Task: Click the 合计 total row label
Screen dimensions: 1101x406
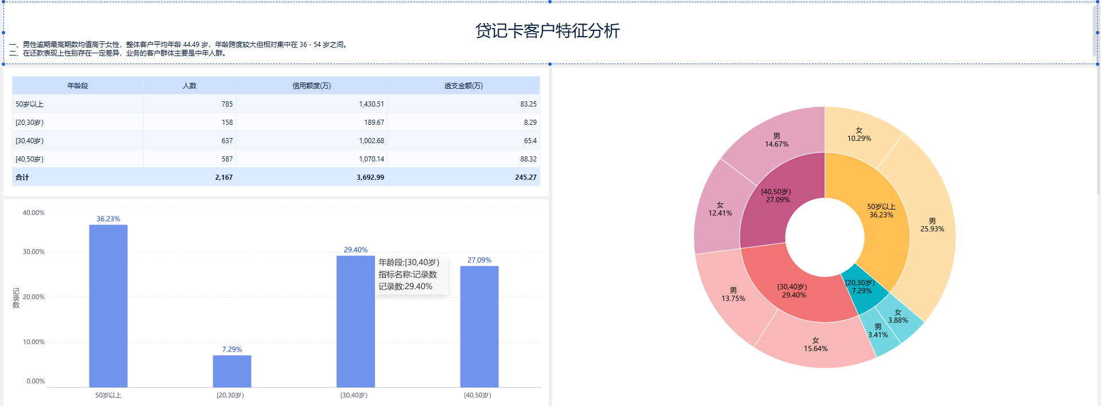Action: 22,178
